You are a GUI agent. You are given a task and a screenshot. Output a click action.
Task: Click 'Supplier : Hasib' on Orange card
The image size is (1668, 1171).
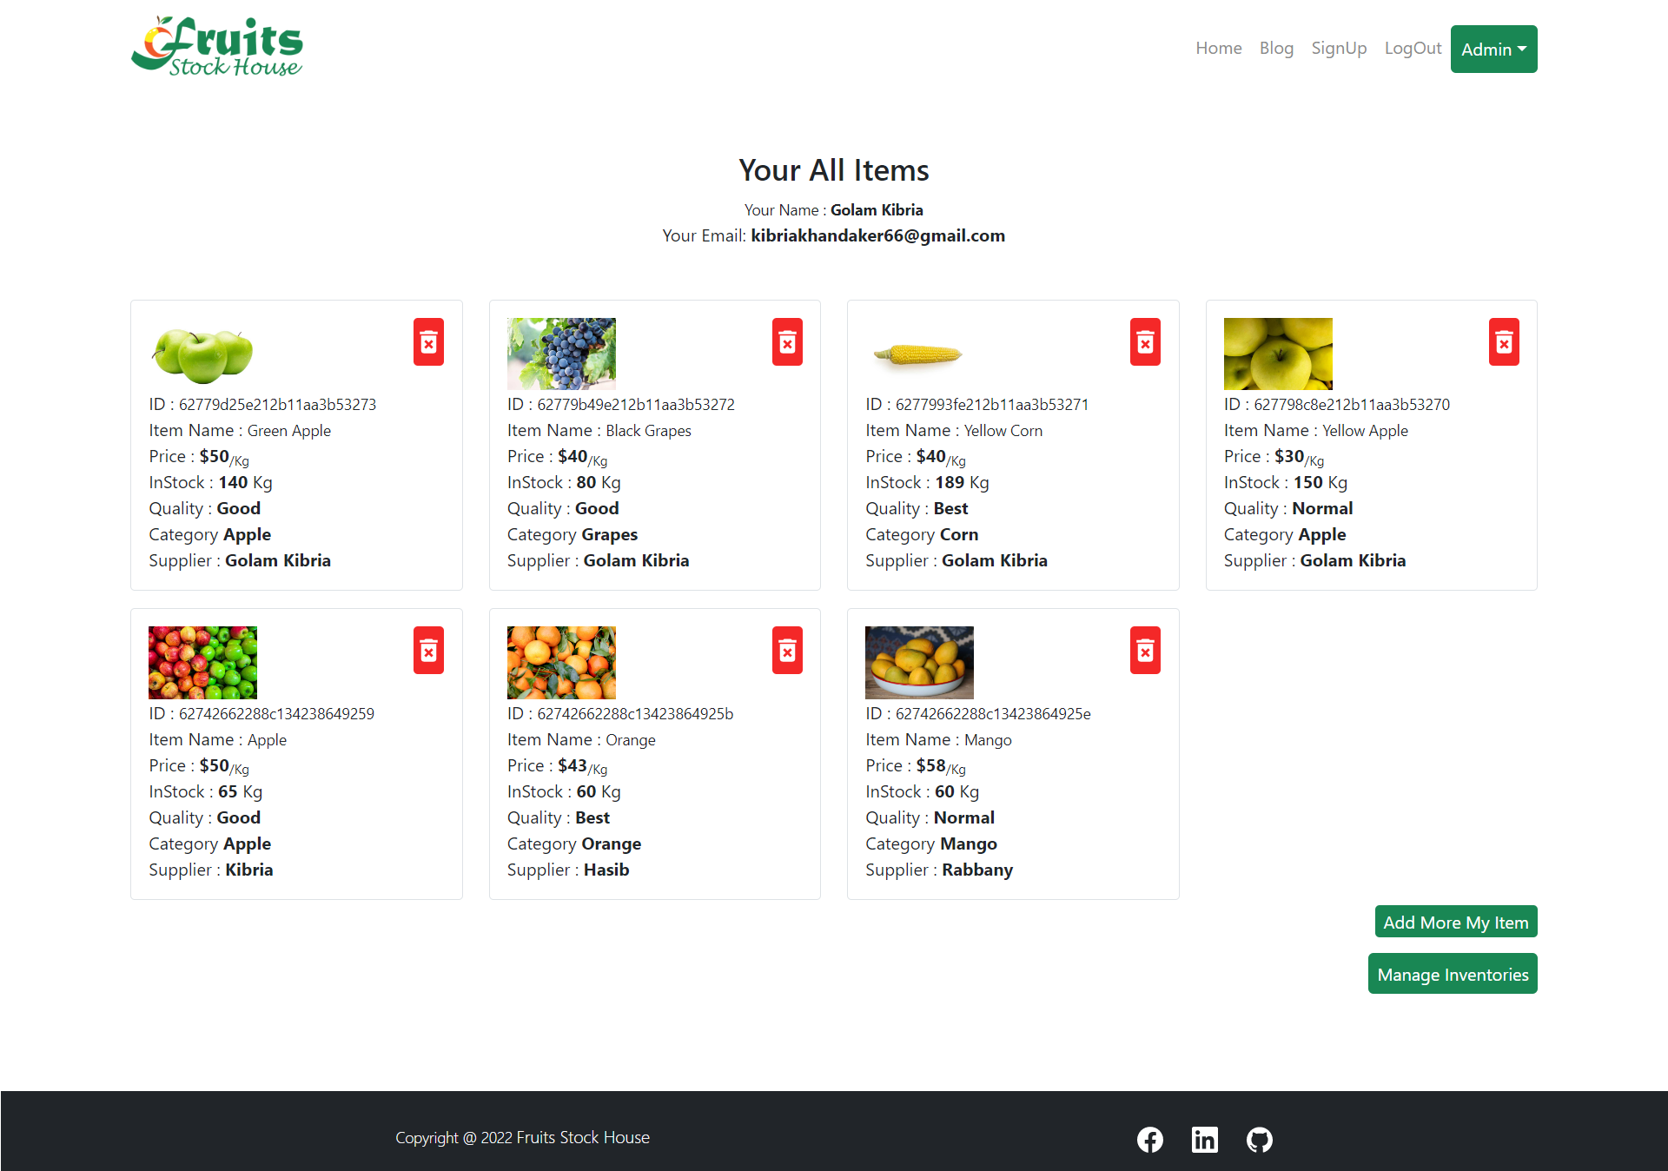pyautogui.click(x=568, y=870)
